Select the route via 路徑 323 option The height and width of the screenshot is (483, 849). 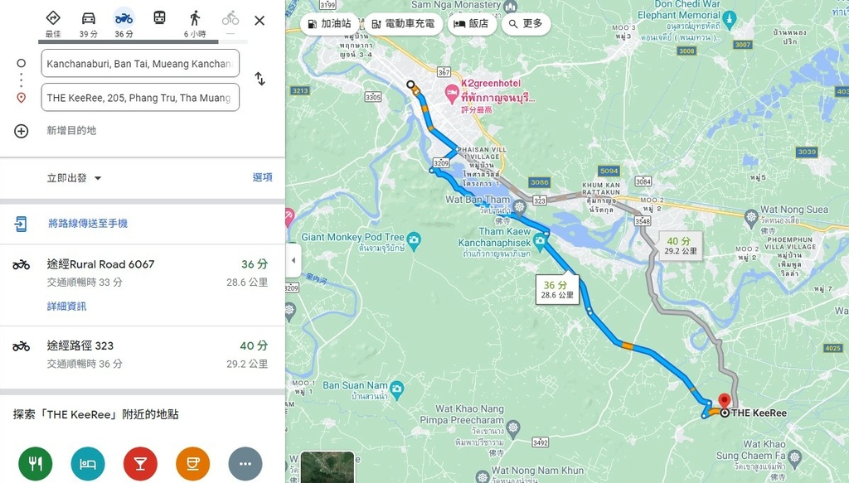pos(143,355)
